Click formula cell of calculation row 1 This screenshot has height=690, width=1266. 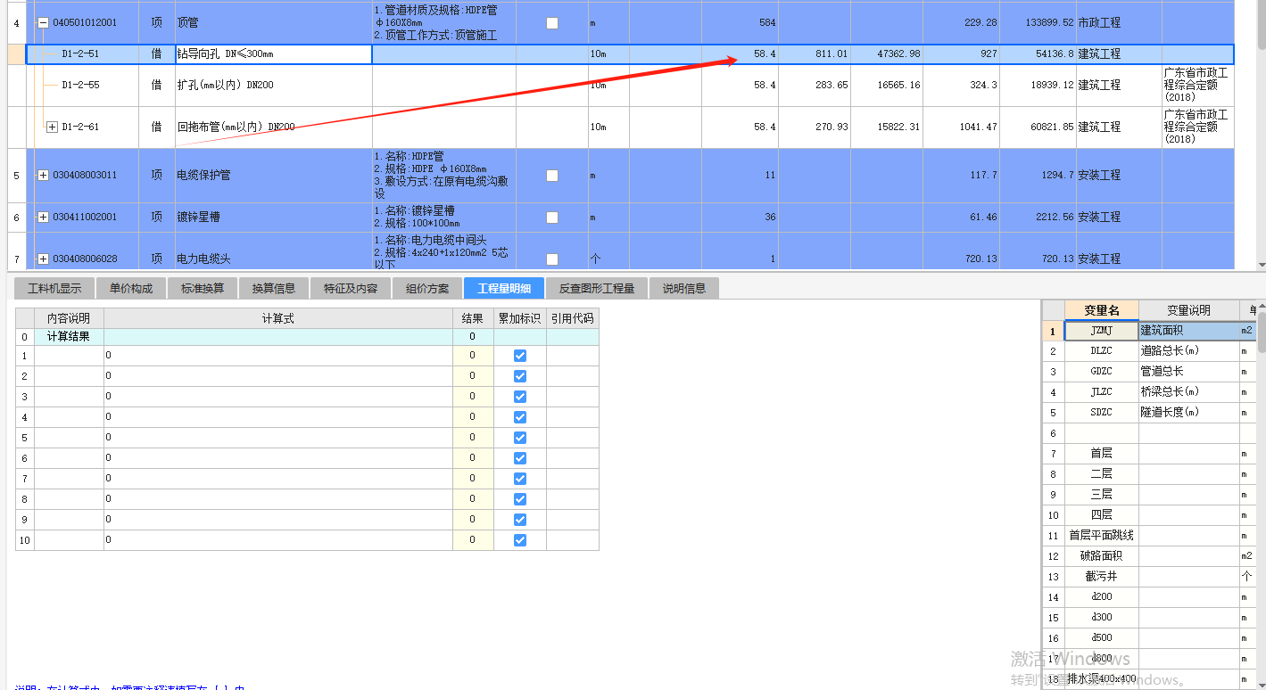click(x=278, y=356)
